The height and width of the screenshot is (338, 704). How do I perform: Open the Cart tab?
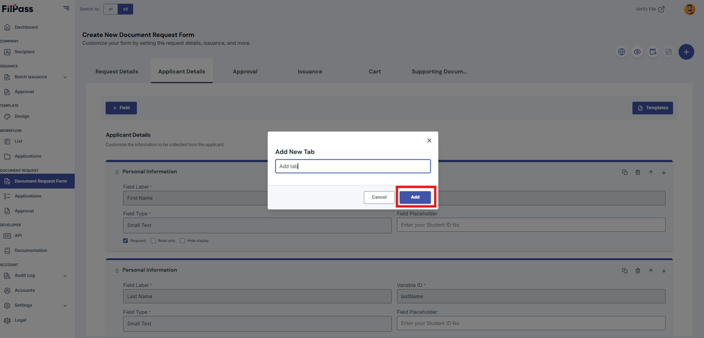tap(375, 72)
